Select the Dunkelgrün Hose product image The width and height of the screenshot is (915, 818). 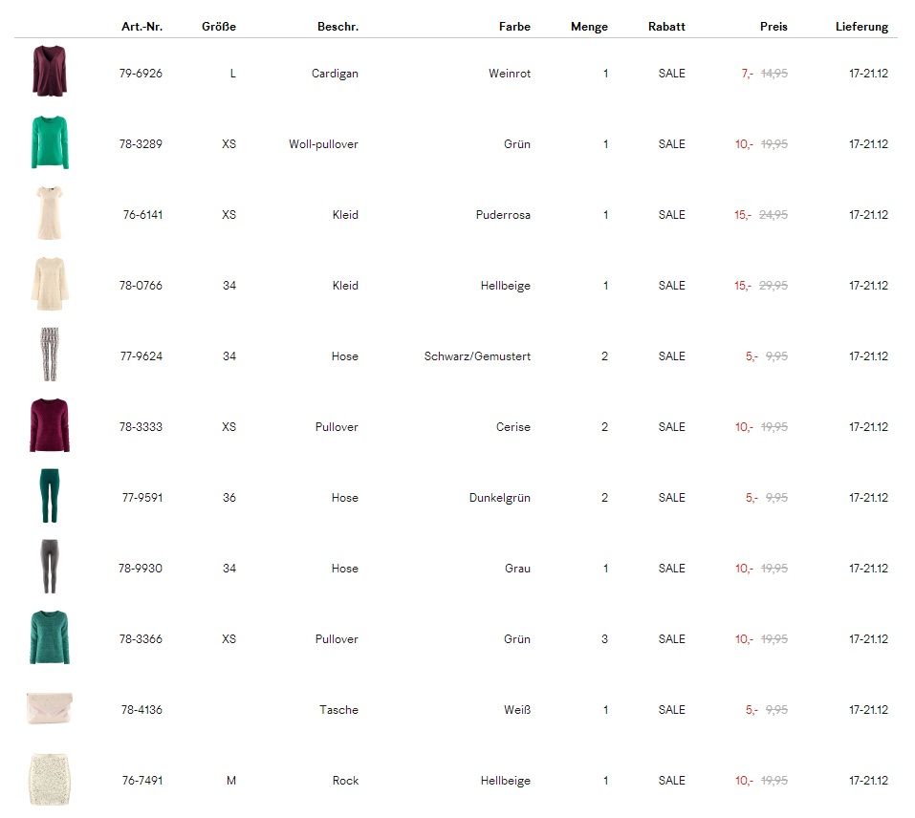tap(49, 497)
